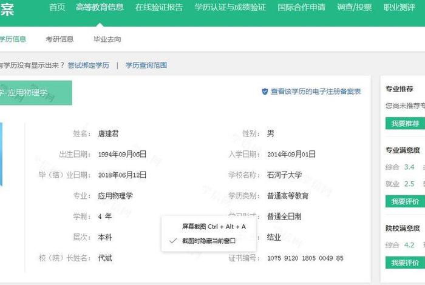Click 我要评价 button under 院校满意度

point(405,263)
